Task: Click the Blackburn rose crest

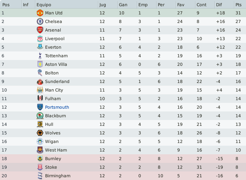Action: tap(40, 116)
